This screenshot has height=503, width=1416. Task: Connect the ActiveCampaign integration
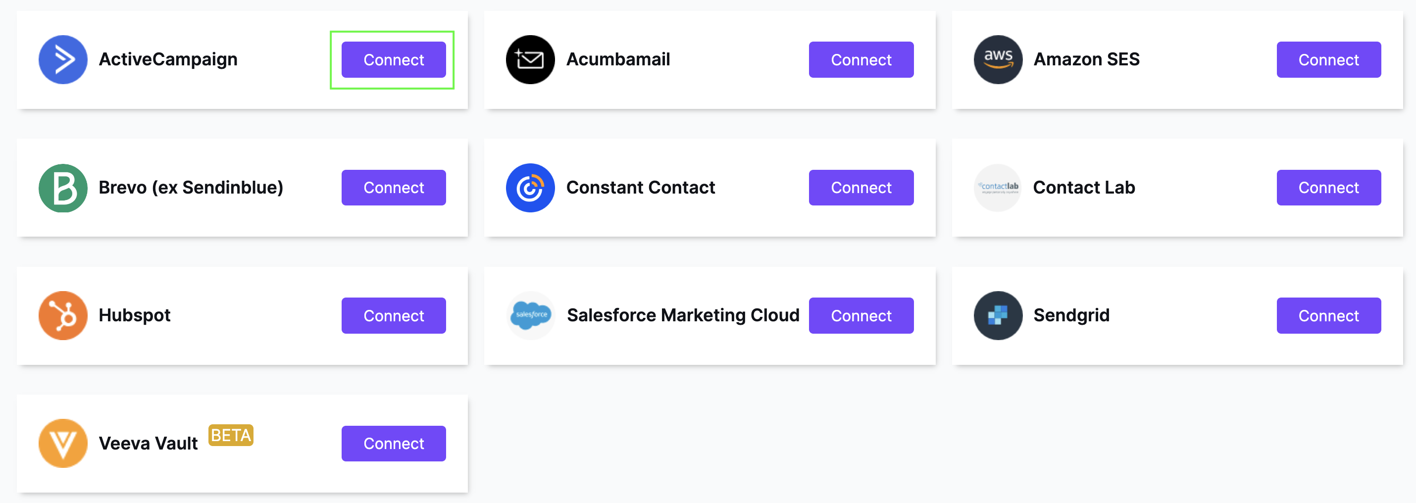(394, 59)
